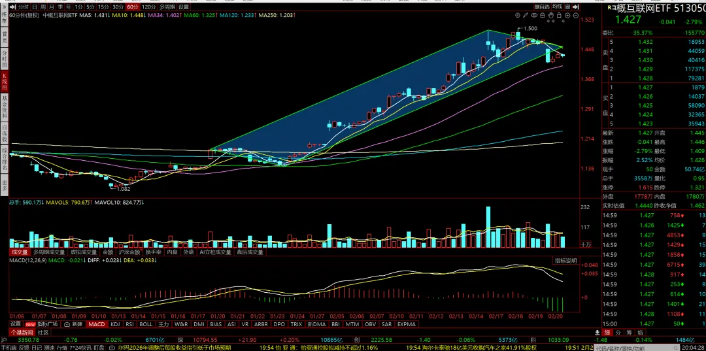Toggle the lock icon above the chart
706x351 pixels.
tap(559, 15)
